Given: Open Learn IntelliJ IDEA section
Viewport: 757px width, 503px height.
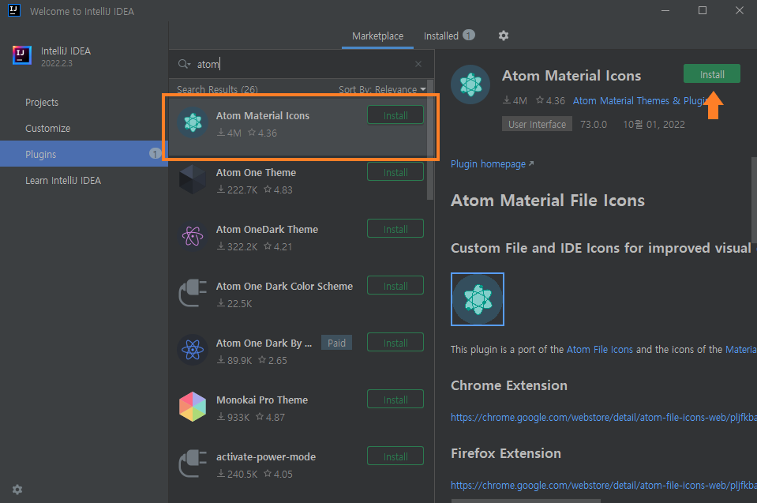Looking at the screenshot, I should click(63, 181).
